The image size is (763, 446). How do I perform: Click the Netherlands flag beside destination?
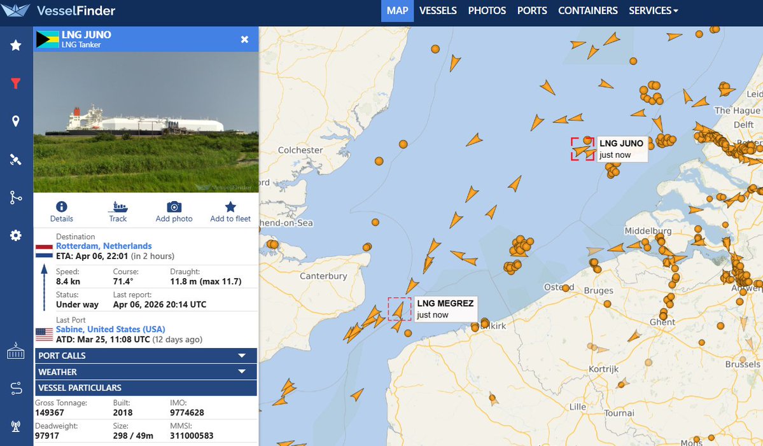(45, 251)
